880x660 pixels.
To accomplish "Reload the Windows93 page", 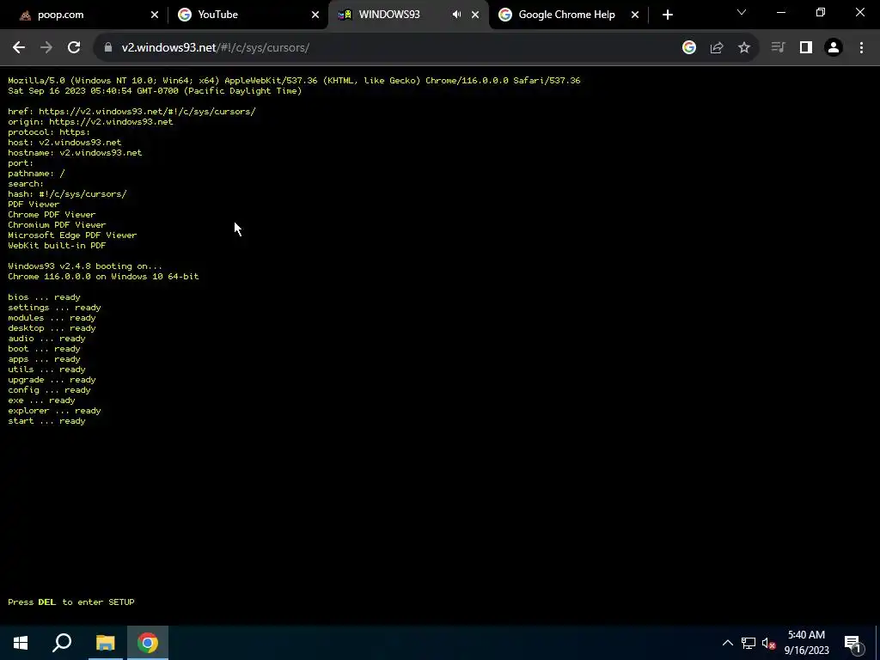I will [x=74, y=48].
